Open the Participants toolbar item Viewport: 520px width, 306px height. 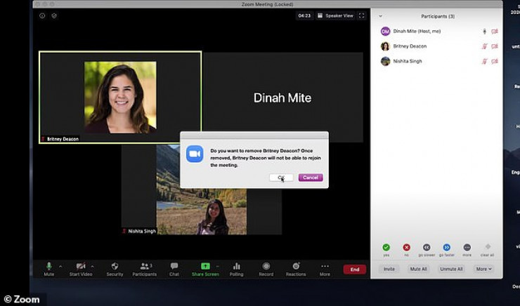click(145, 267)
